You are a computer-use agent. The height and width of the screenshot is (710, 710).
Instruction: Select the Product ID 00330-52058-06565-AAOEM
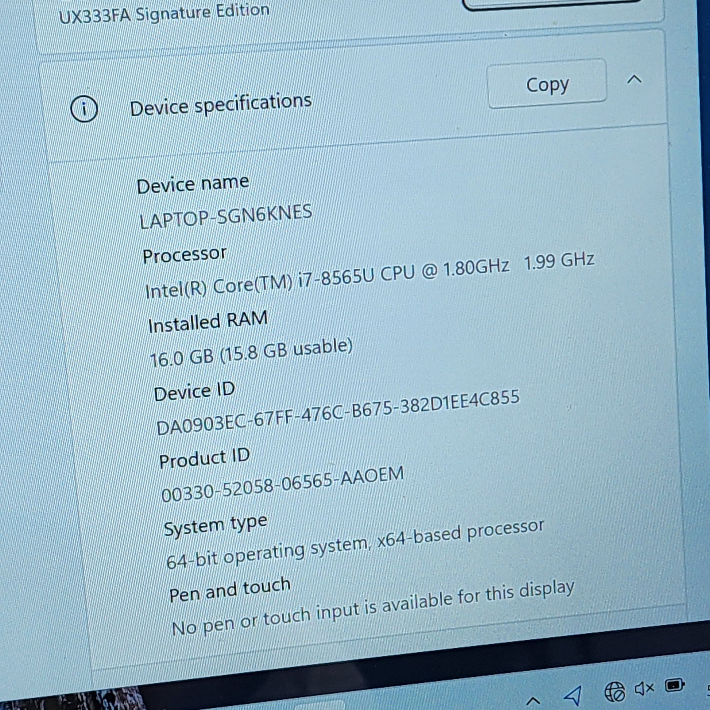coord(282,485)
